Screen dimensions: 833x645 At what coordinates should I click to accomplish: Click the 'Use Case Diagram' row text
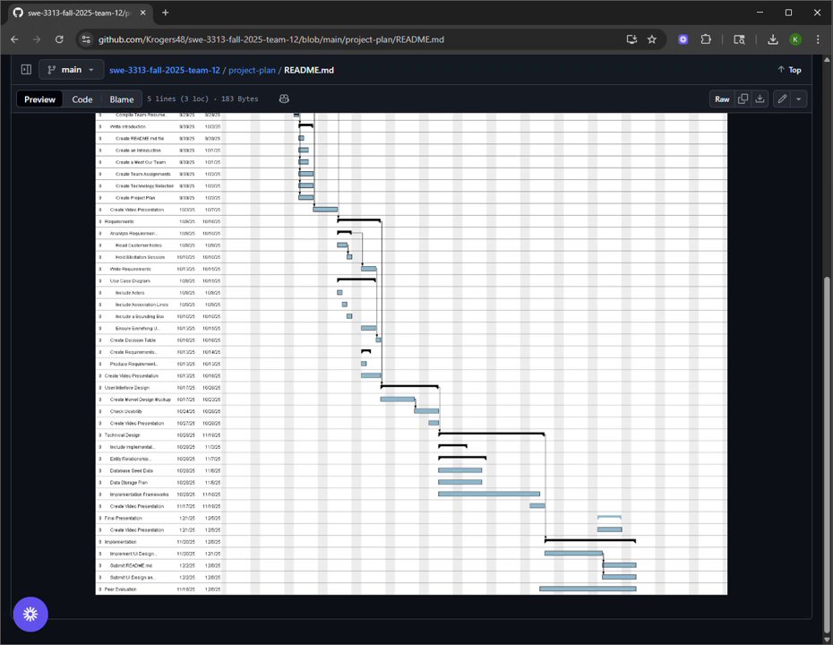point(130,280)
